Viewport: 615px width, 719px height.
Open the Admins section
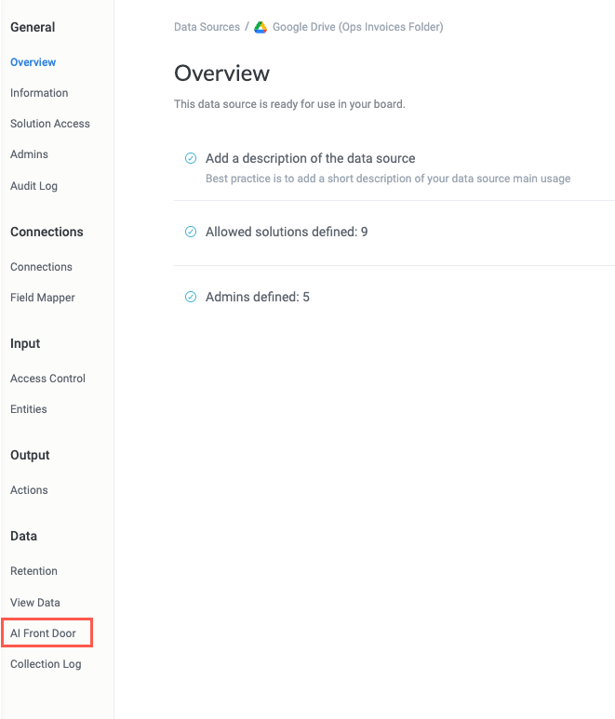pos(29,154)
